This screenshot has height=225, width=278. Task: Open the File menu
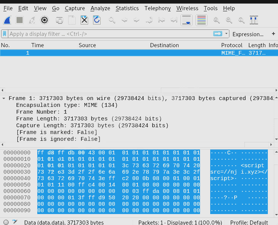(x=8, y=8)
